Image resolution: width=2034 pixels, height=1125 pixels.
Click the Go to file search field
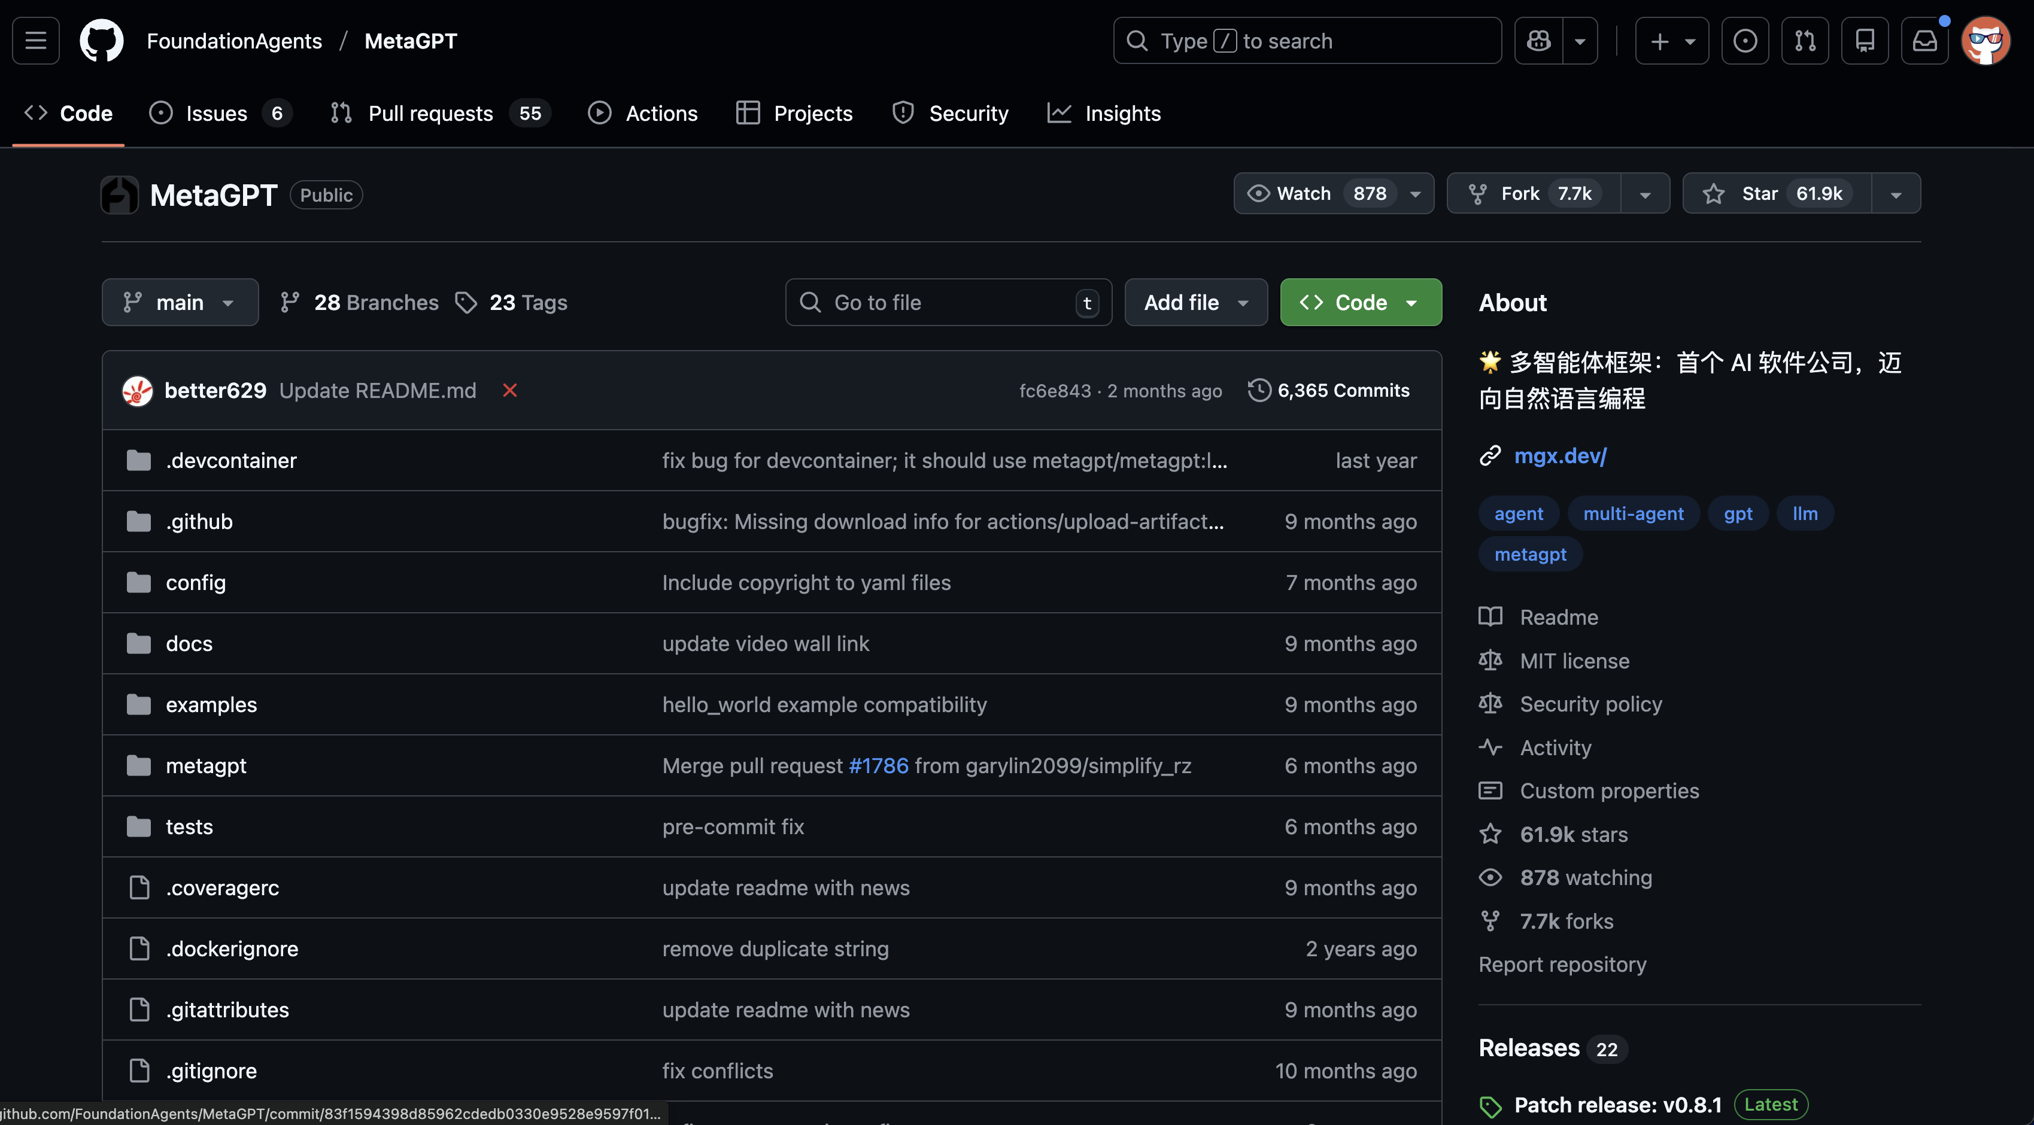point(948,302)
